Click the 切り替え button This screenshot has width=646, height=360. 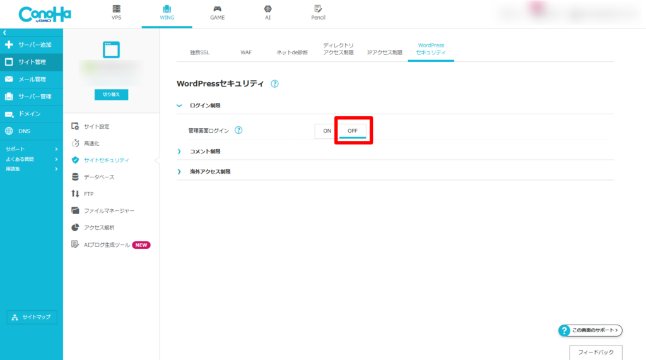click(111, 95)
